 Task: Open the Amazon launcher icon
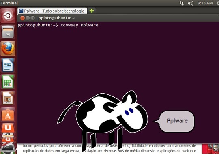pyautogui.click(x=8, y=135)
